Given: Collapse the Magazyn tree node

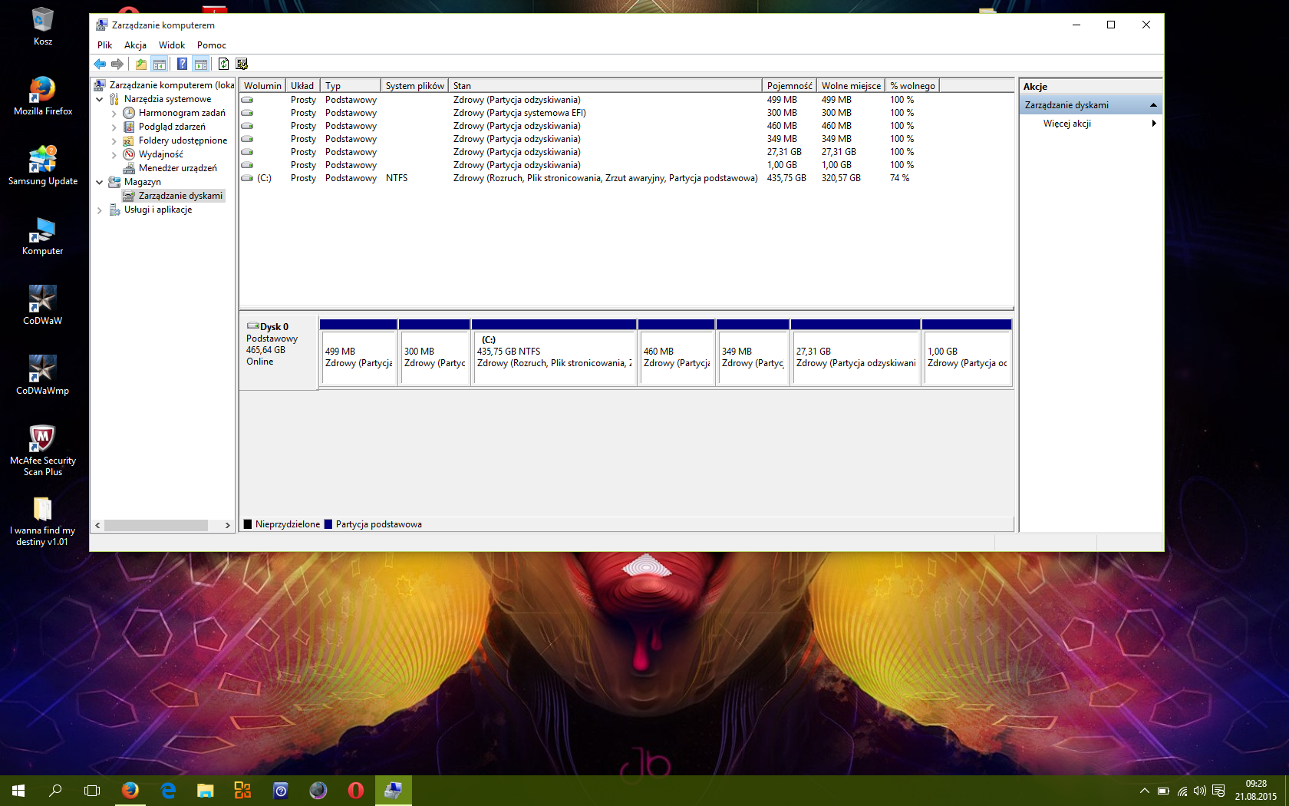Looking at the screenshot, I should [x=100, y=182].
